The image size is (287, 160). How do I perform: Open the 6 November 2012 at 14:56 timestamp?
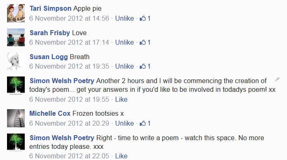coord(69,18)
